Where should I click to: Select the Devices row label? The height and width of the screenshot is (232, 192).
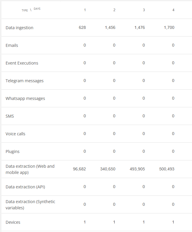(13, 222)
